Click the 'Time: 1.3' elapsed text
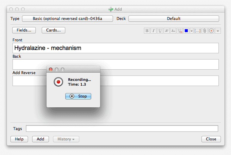Screen dimensions: 231x155 (77, 84)
